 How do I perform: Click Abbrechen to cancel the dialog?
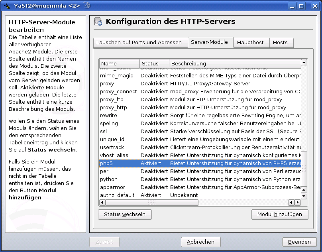200,242
